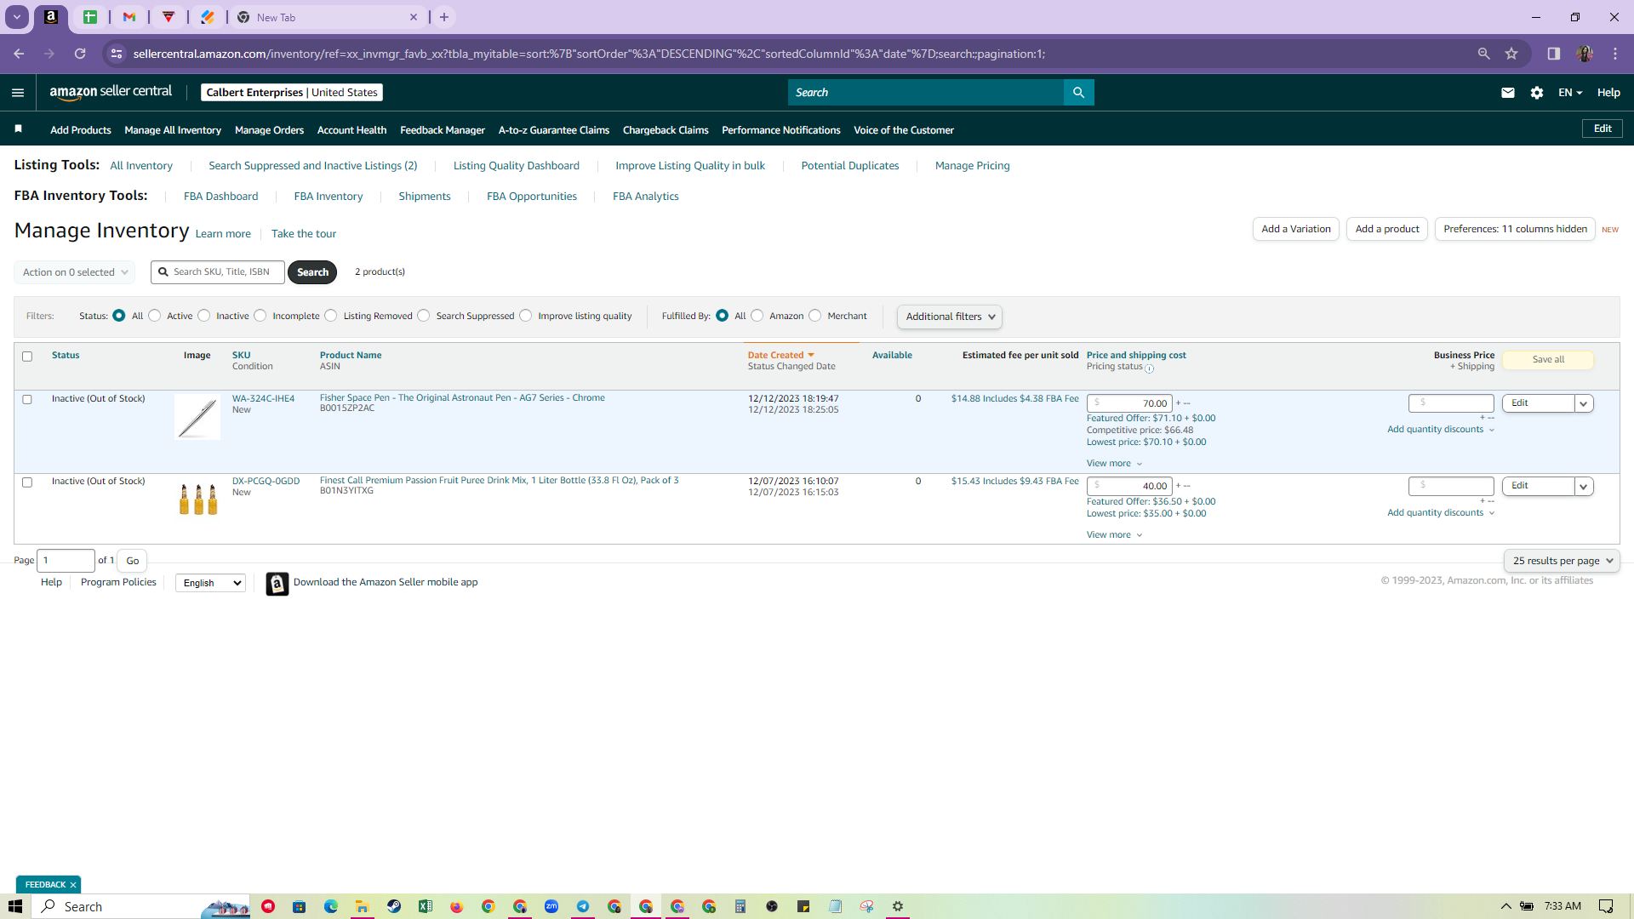This screenshot has width=1634, height=919.
Task: Open Preferences: 11 columns hidden
Action: tap(1515, 229)
